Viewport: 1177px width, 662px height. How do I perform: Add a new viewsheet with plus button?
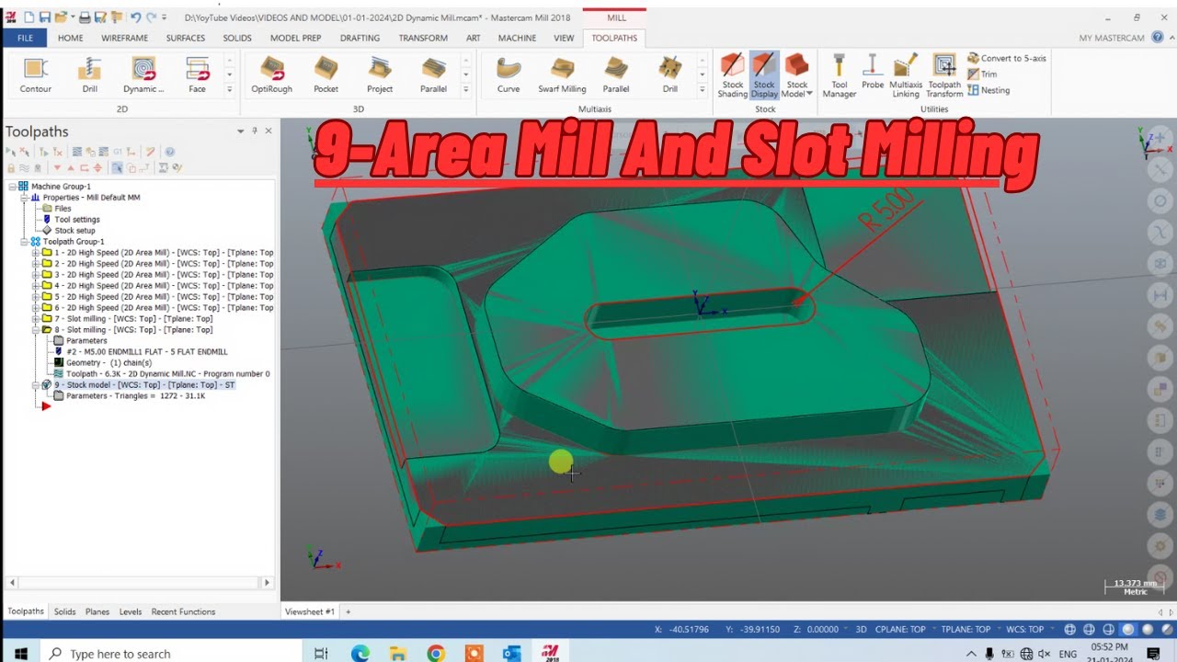(349, 611)
